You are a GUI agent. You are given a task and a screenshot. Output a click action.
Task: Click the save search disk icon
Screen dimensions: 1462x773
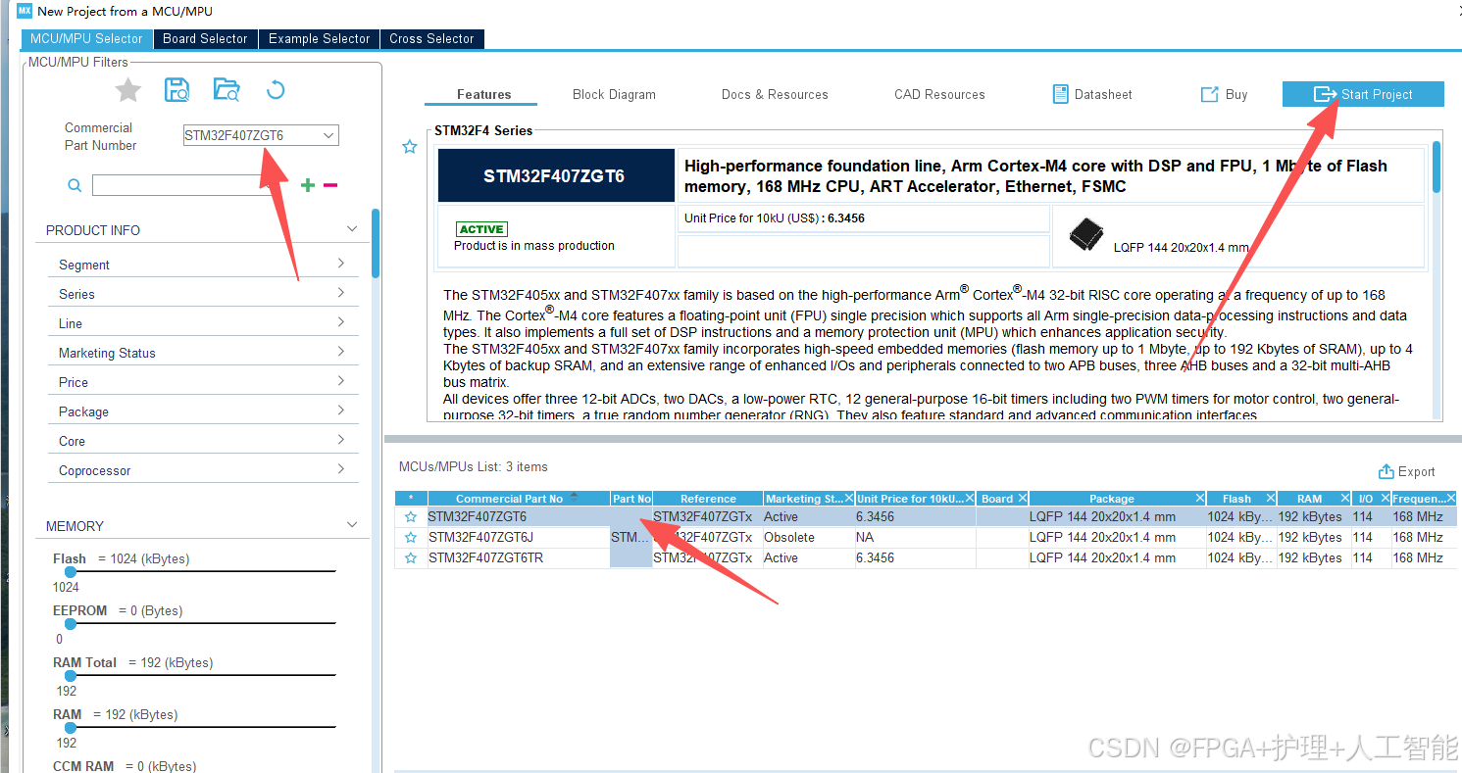pos(177,90)
